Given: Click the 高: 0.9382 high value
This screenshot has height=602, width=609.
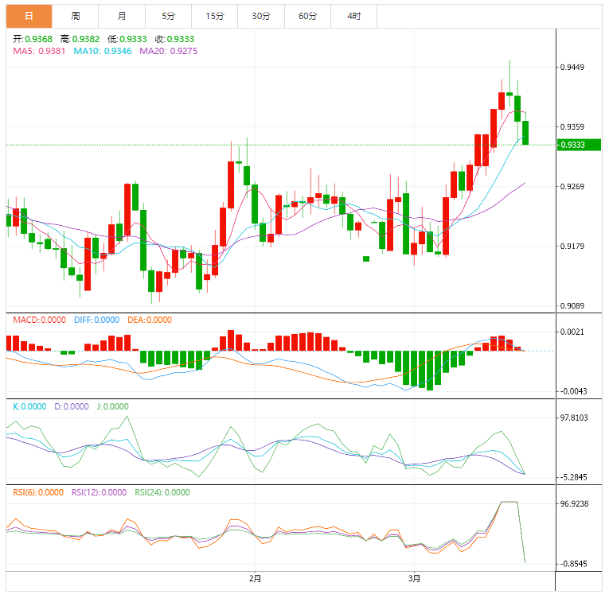Looking at the screenshot, I should (80, 39).
